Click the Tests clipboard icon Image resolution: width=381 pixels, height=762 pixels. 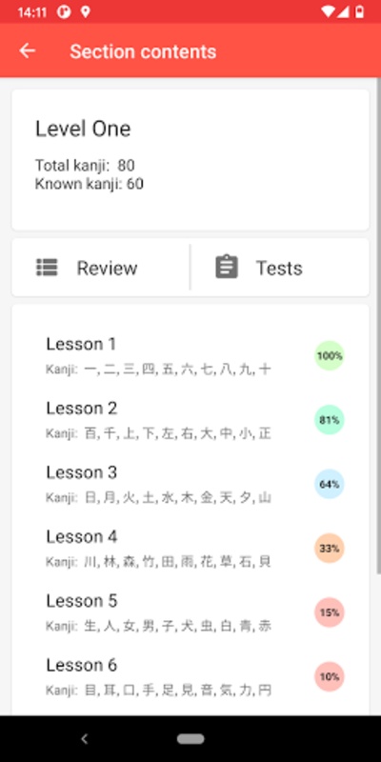pos(227,267)
